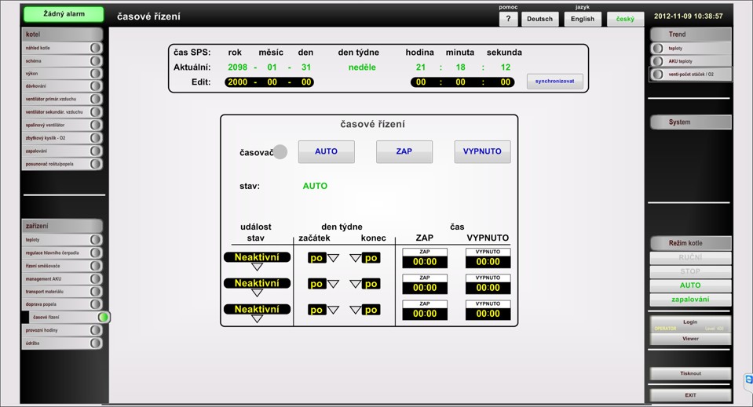Edit the seconds field in Edit row
753x407 pixels.
[505, 82]
